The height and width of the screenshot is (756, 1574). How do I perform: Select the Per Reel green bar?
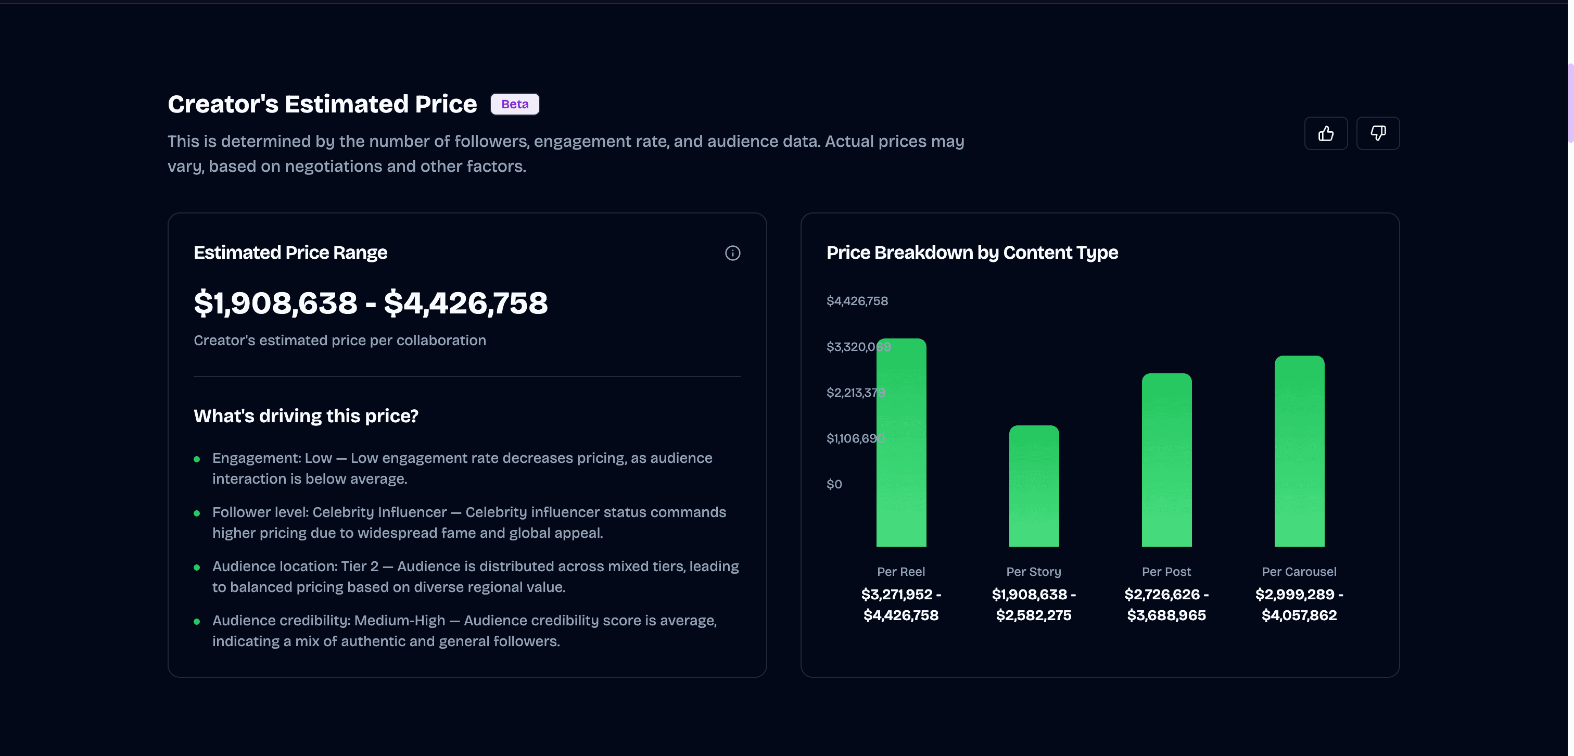click(900, 443)
